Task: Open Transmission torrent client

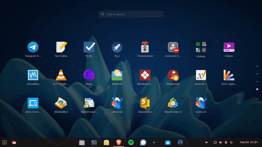Action: pyautogui.click(x=145, y=47)
